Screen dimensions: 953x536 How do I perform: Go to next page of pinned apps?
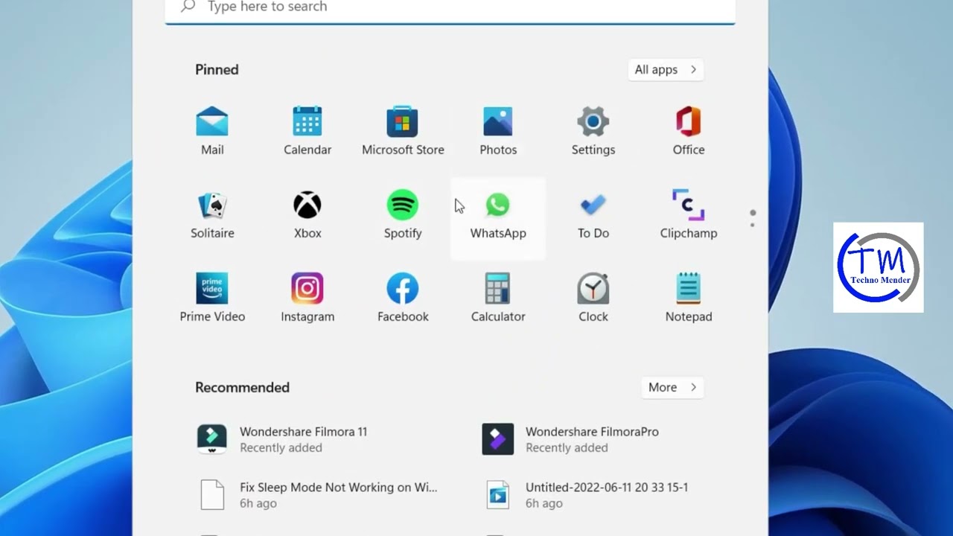753,224
